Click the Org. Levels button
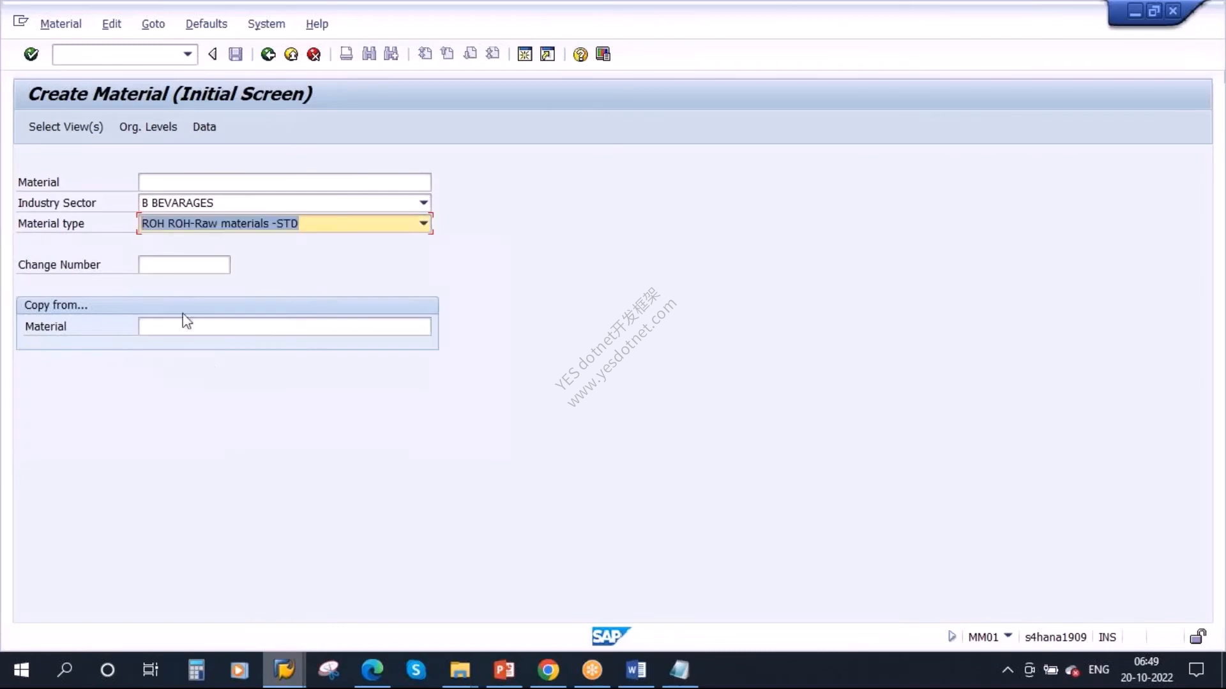The height and width of the screenshot is (689, 1226). point(148,127)
